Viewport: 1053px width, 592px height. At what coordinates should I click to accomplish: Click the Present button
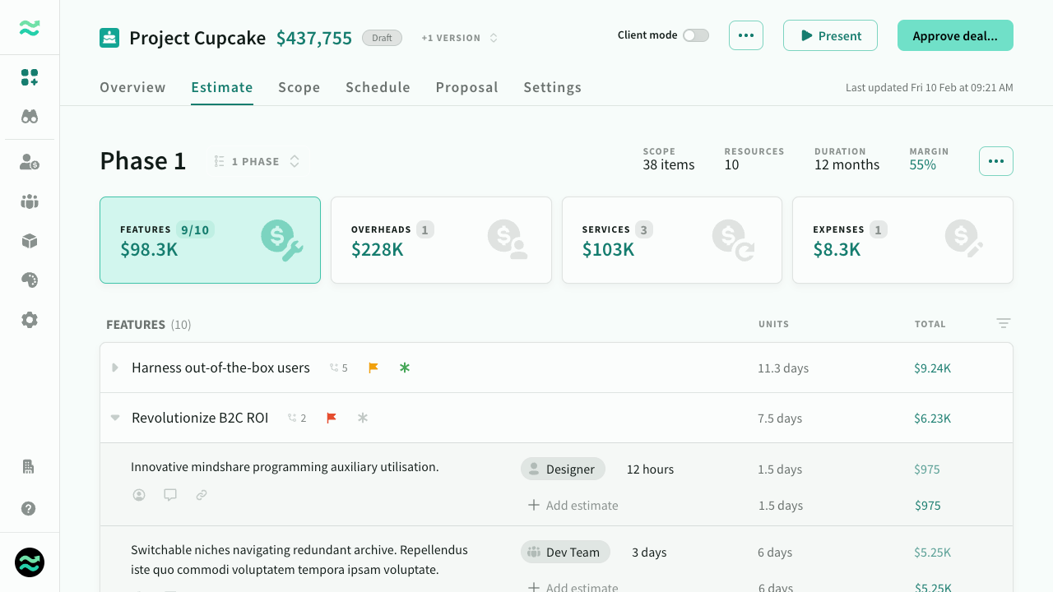pyautogui.click(x=830, y=35)
